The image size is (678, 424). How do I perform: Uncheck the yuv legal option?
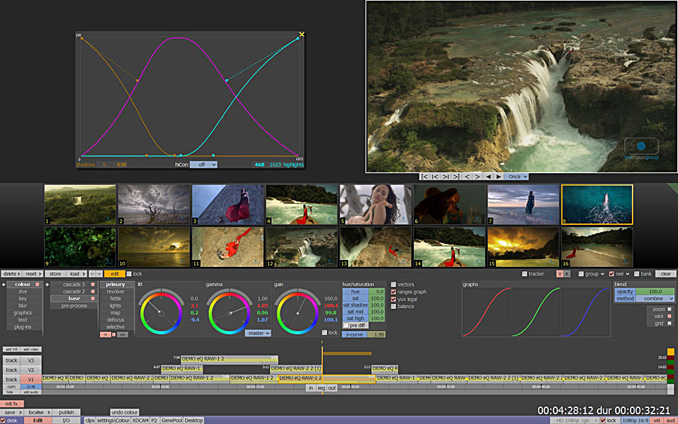394,299
